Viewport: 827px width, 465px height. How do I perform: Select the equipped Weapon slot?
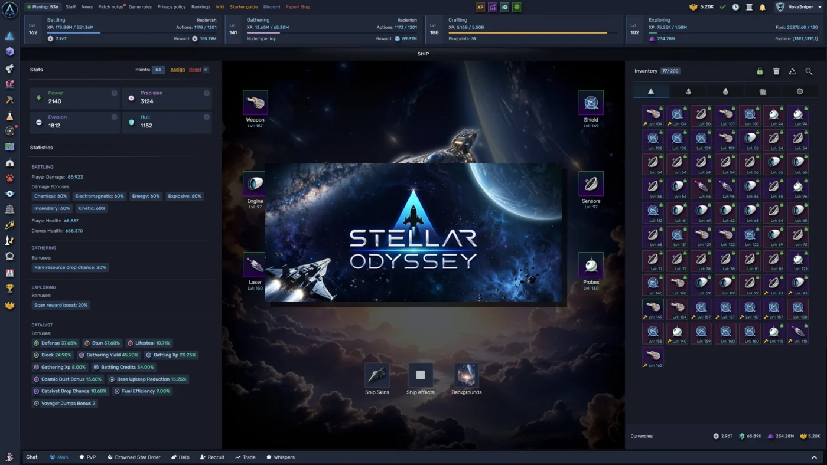click(x=255, y=103)
